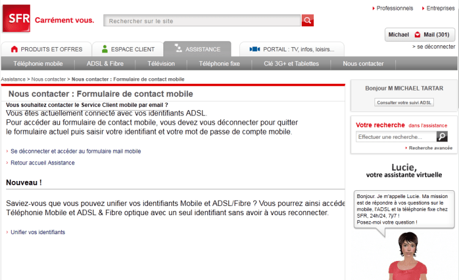
Task: Click page title 'Nous contacter : Formulaire de contact mobile'
Action: click(x=101, y=94)
